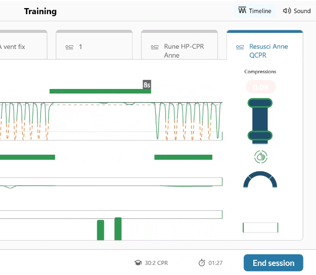The width and height of the screenshot is (316, 275).
Task: Click the speaker icon beside Sound
Action: pyautogui.click(x=287, y=11)
